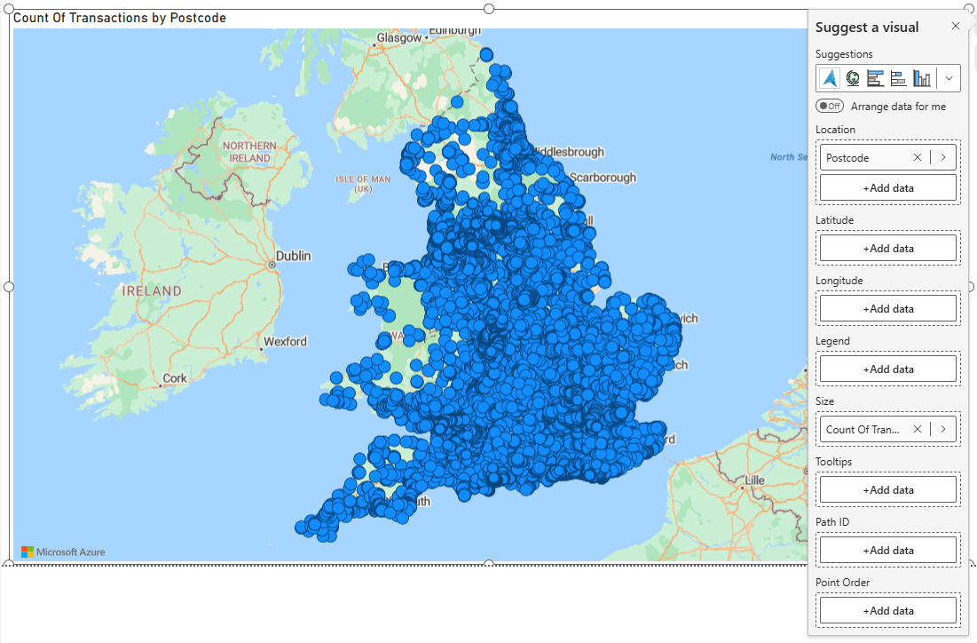Image resolution: width=977 pixels, height=643 pixels.
Task: Add data to the Longitude field
Action: pos(887,308)
